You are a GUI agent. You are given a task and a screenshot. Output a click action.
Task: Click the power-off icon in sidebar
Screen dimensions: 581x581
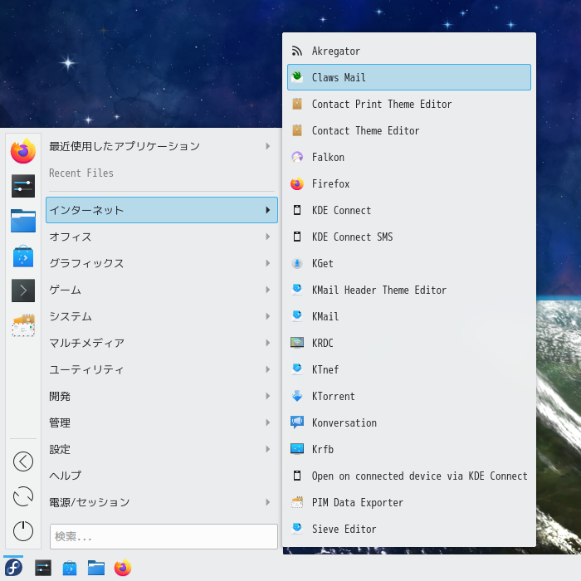(23, 531)
